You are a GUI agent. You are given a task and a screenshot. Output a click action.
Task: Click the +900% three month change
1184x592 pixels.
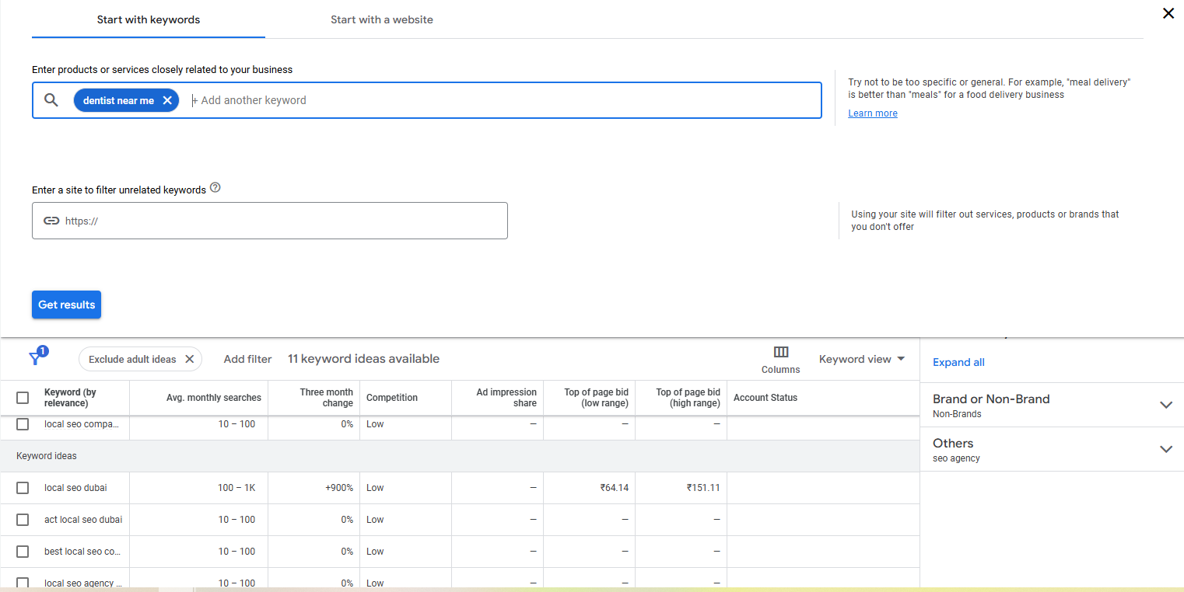339,488
